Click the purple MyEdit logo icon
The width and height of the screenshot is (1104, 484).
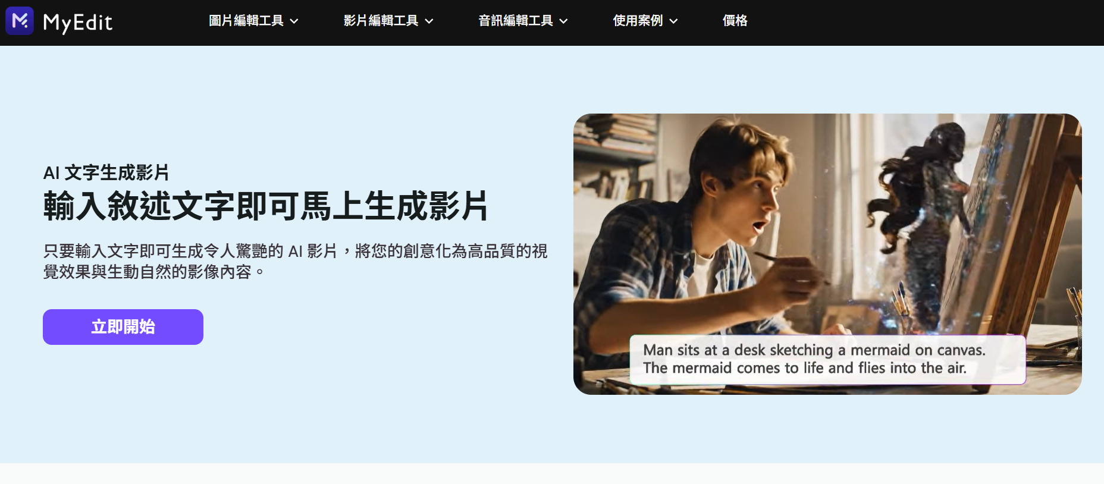coord(20,21)
